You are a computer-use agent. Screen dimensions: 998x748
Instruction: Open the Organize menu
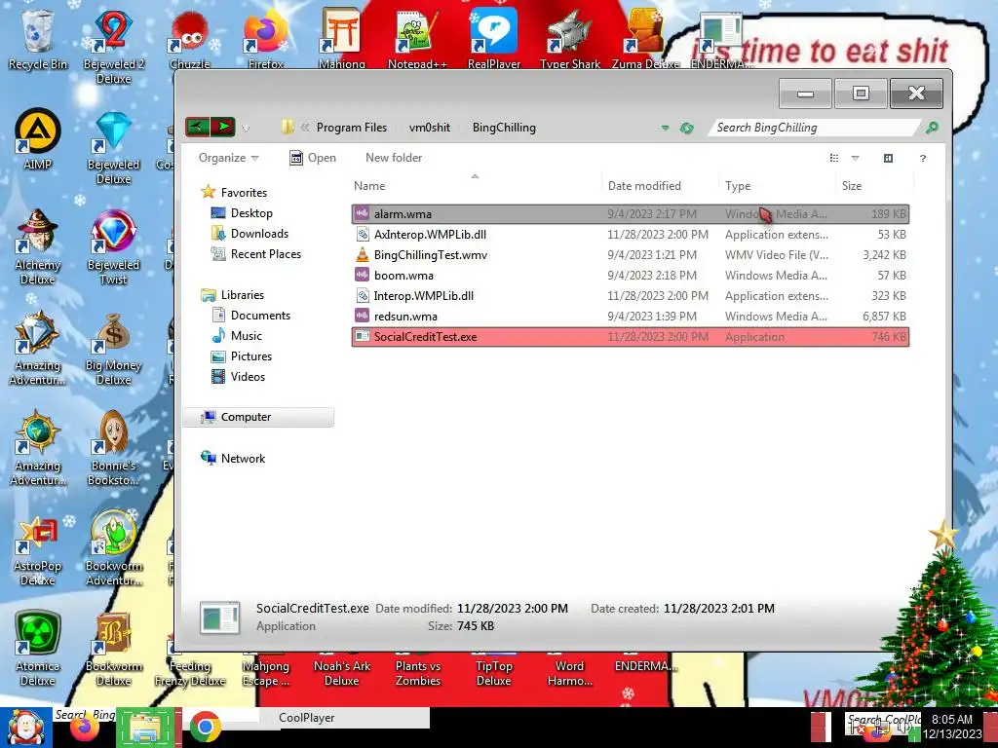pos(228,158)
